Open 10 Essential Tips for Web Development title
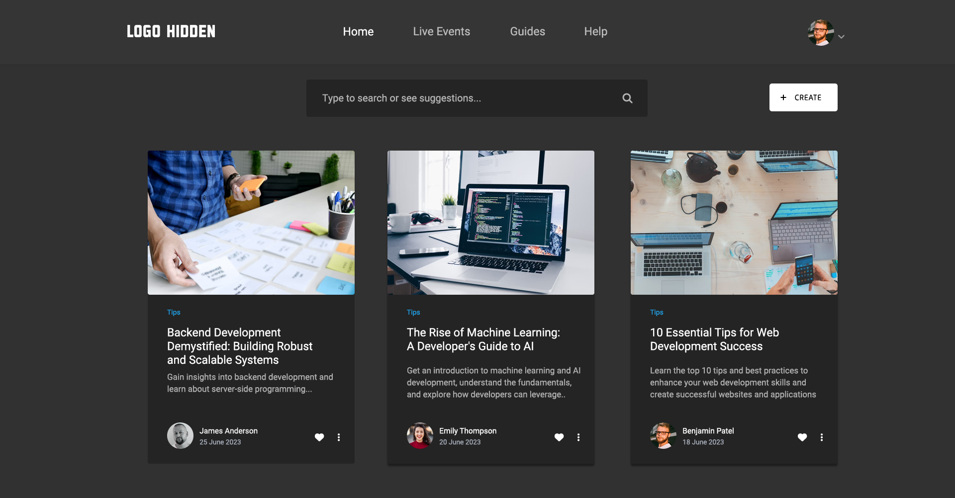Image resolution: width=955 pixels, height=498 pixels. (714, 339)
